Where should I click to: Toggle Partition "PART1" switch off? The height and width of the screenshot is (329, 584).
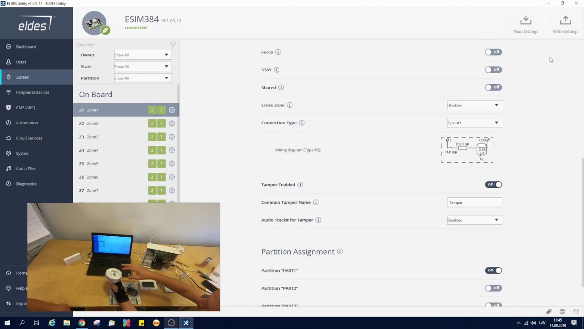[x=493, y=271]
